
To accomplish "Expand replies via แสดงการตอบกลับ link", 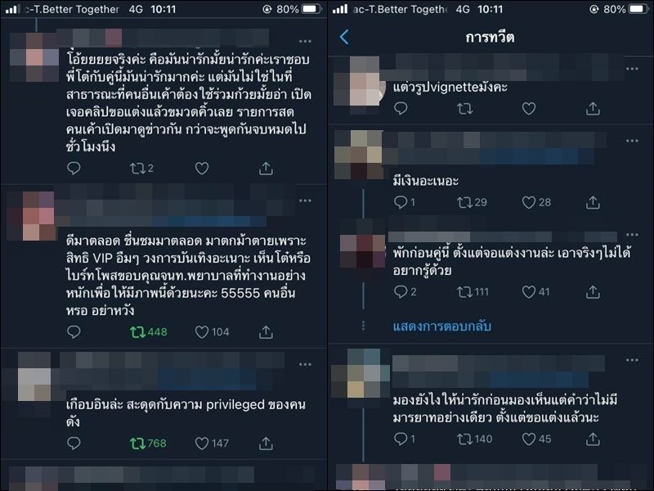I will [x=441, y=326].
